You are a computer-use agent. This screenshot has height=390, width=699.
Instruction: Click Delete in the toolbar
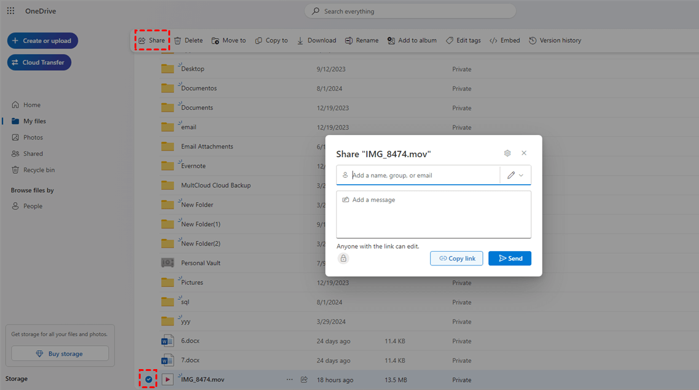[x=189, y=40]
